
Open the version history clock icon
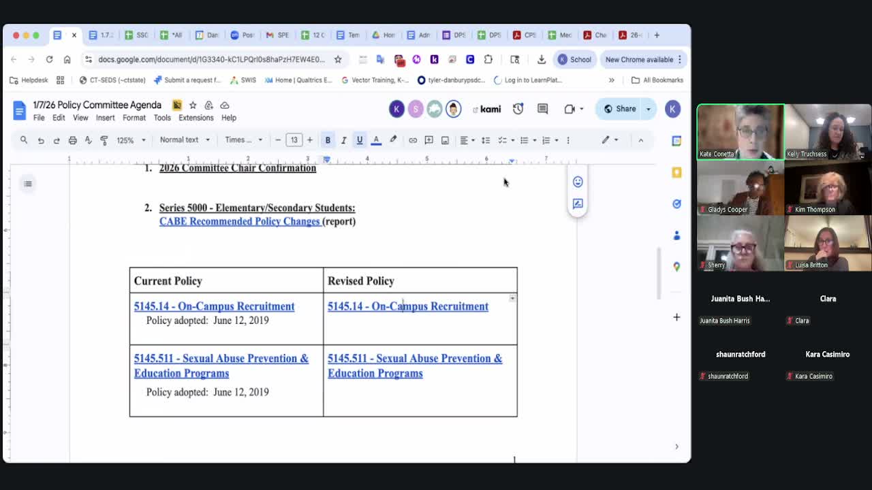click(518, 109)
